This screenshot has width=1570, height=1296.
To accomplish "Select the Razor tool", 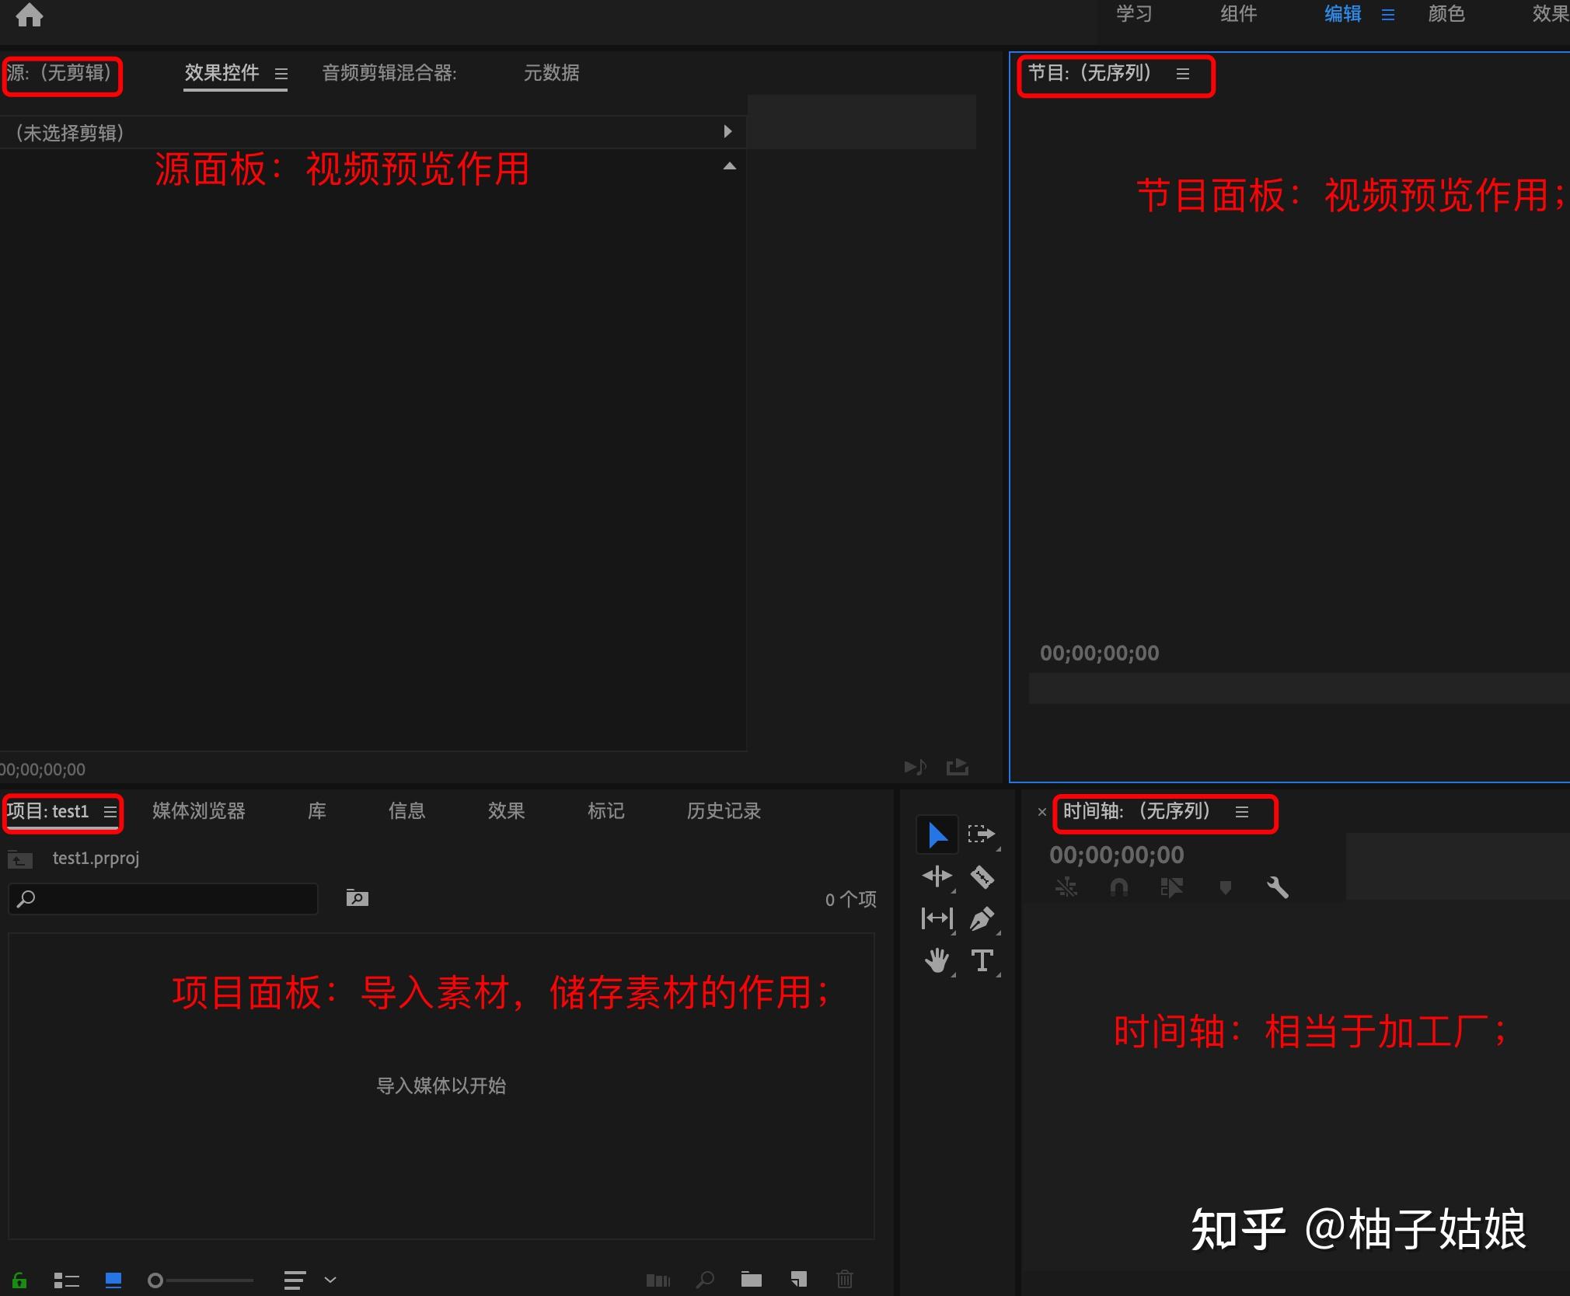I will (982, 877).
